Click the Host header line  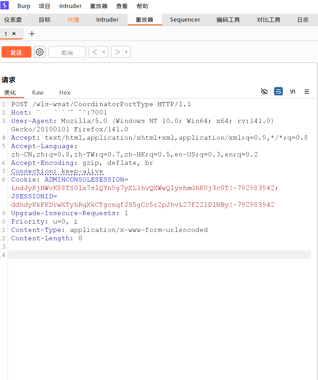pyautogui.click(x=59, y=112)
